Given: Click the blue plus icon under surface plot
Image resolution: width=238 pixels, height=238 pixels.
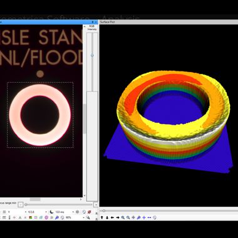Looking at the screenshot, I should (x=144, y=217).
